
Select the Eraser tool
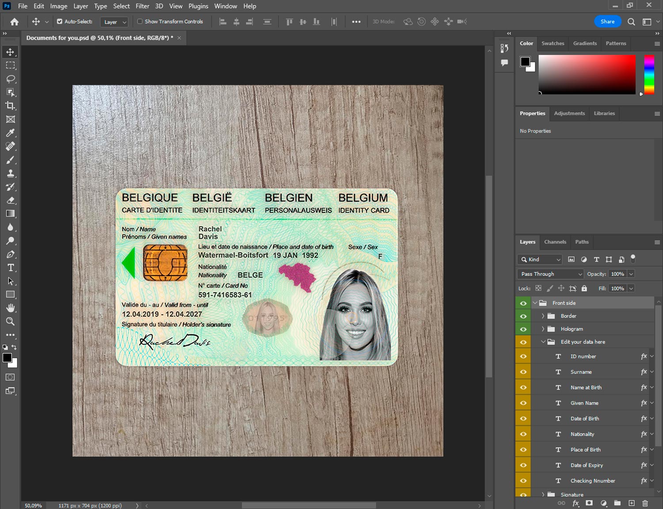tap(11, 200)
